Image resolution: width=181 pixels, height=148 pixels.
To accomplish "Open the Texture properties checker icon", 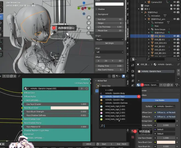I will coord(133,137).
